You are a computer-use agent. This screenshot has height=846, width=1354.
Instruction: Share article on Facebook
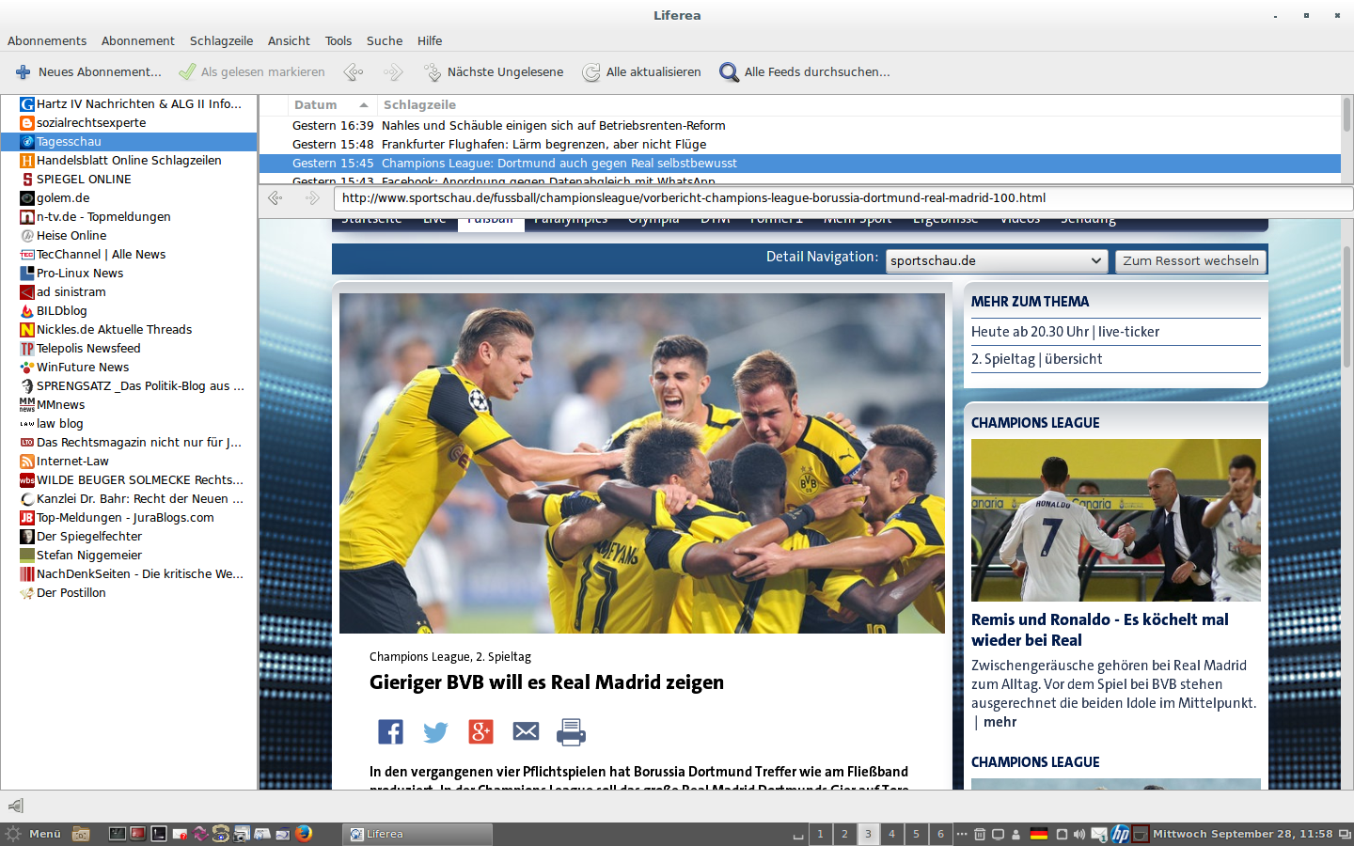[x=390, y=731]
